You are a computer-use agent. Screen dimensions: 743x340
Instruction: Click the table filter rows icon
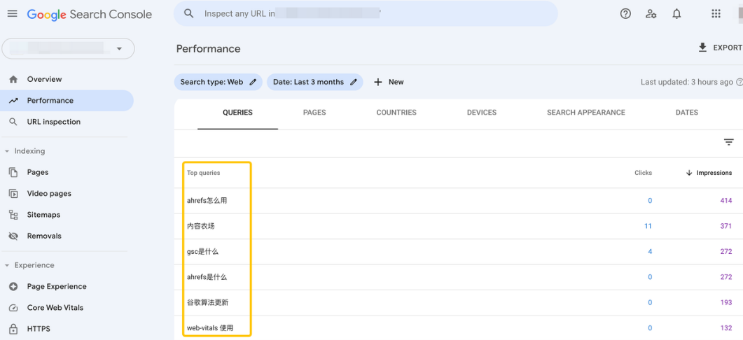pos(728,142)
